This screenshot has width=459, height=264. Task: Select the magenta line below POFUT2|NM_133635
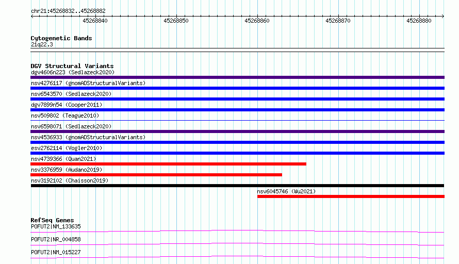point(237,231)
